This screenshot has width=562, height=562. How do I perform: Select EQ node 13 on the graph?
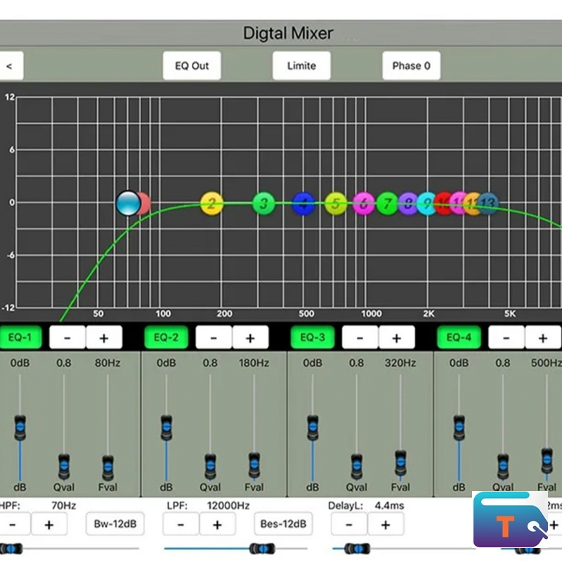pyautogui.click(x=488, y=204)
